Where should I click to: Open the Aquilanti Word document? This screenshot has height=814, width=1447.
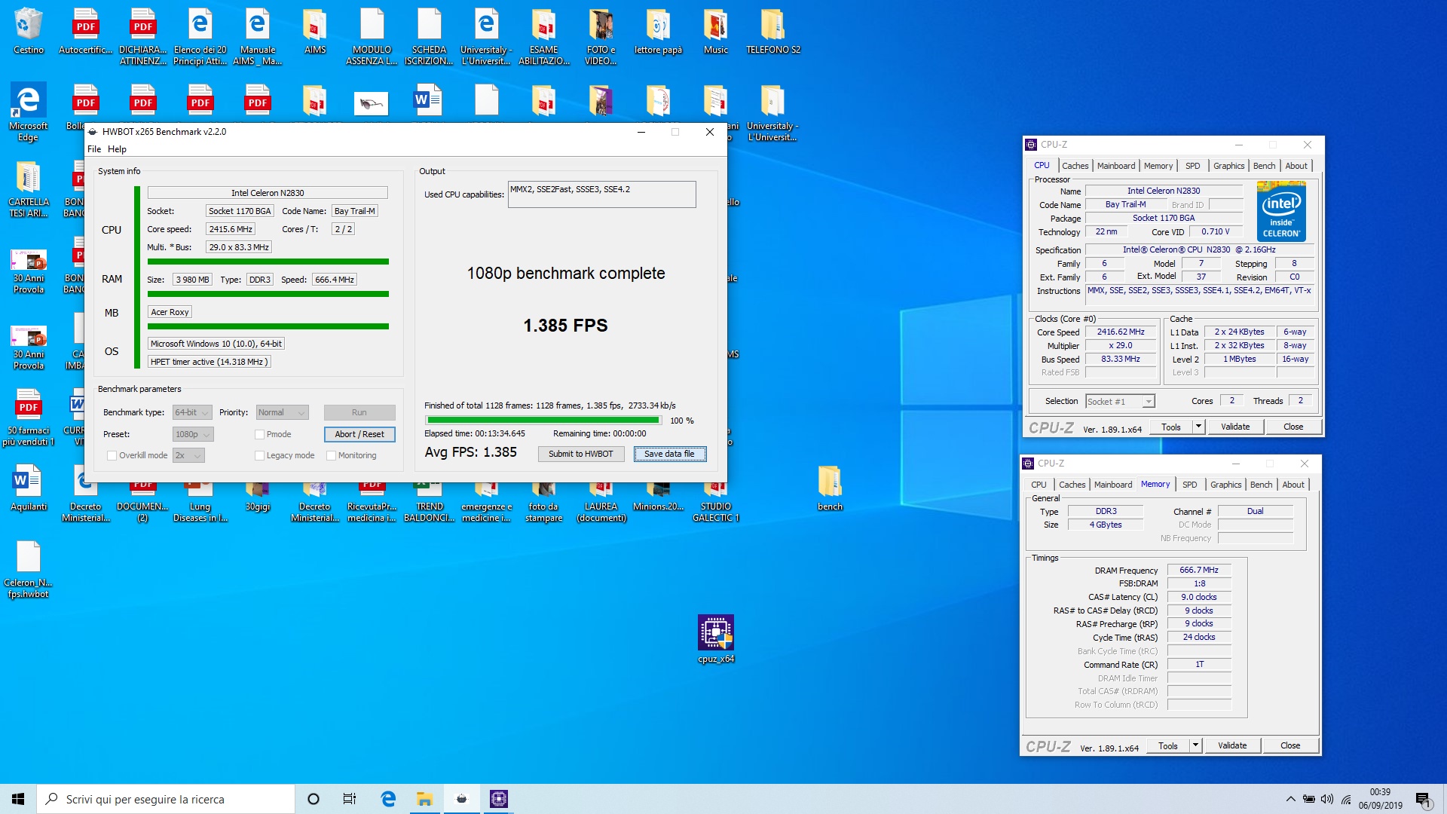coord(29,488)
